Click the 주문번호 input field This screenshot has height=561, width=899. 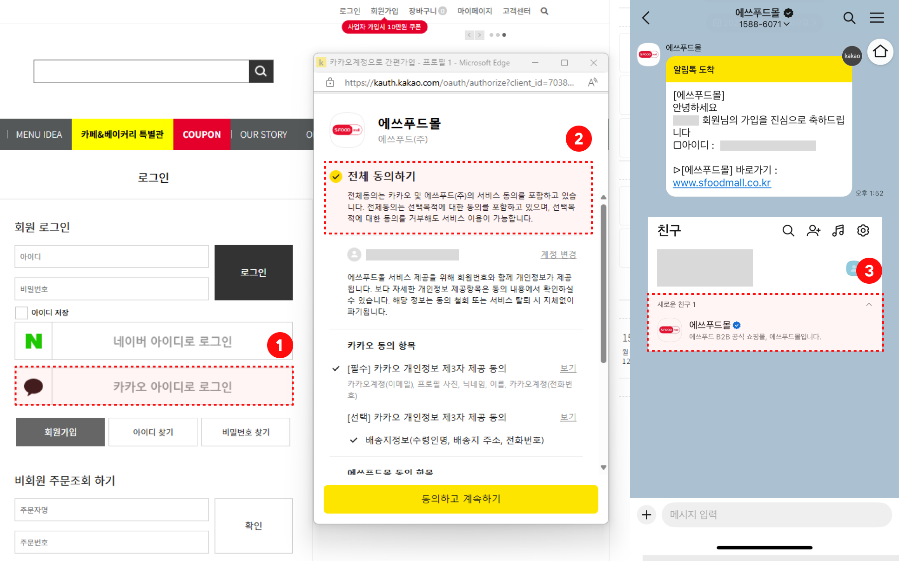point(112,542)
